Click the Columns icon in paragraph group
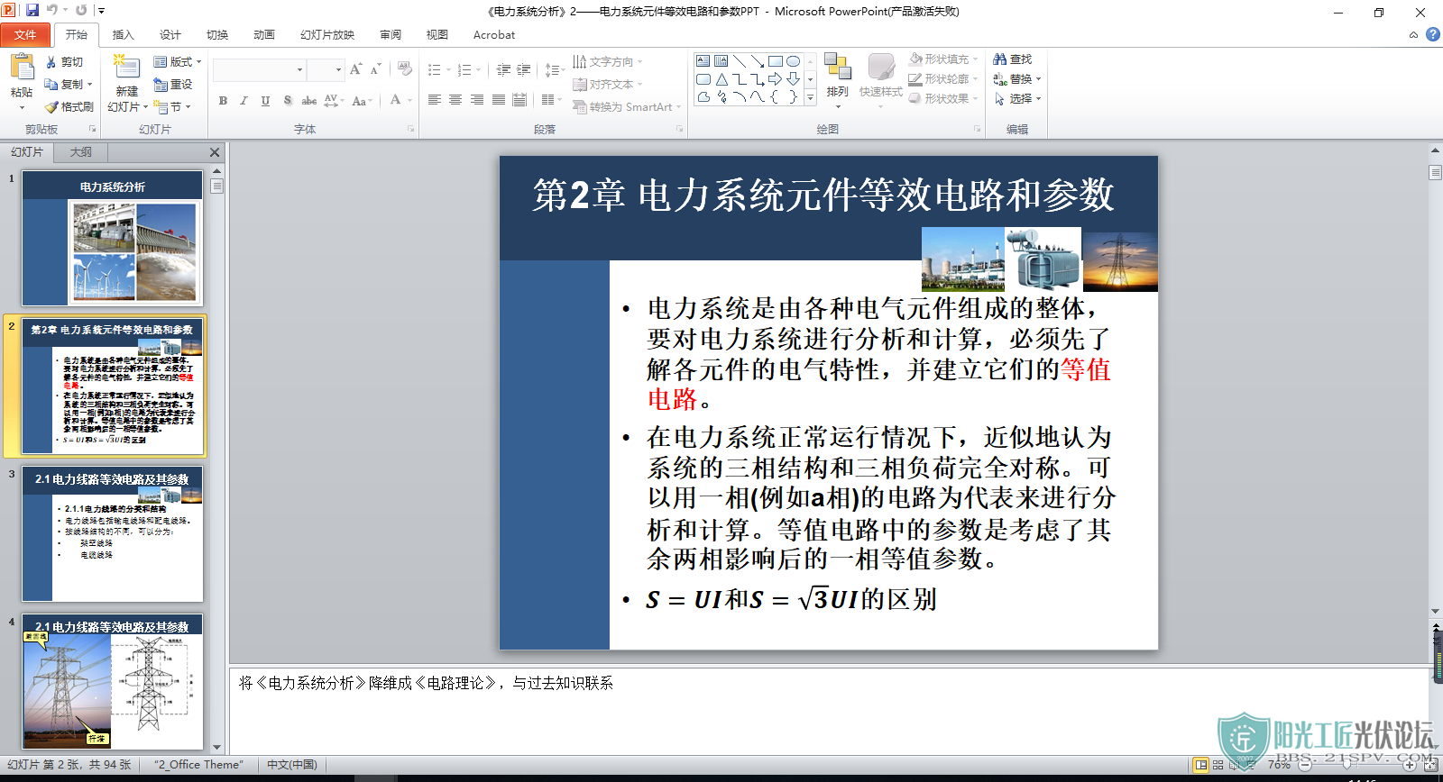This screenshot has height=782, width=1443. click(547, 100)
